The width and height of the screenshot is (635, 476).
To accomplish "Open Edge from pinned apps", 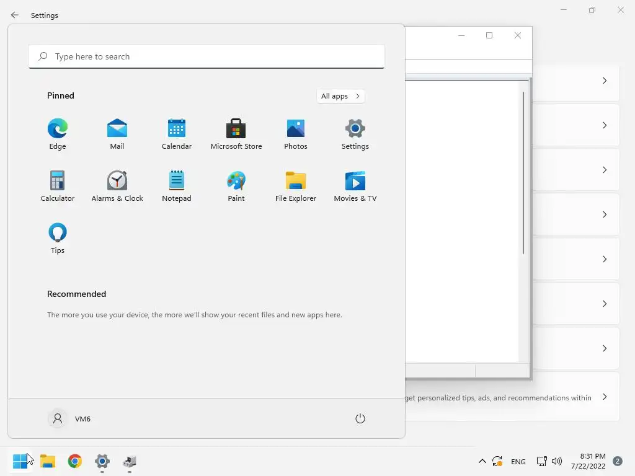I will coord(58,134).
